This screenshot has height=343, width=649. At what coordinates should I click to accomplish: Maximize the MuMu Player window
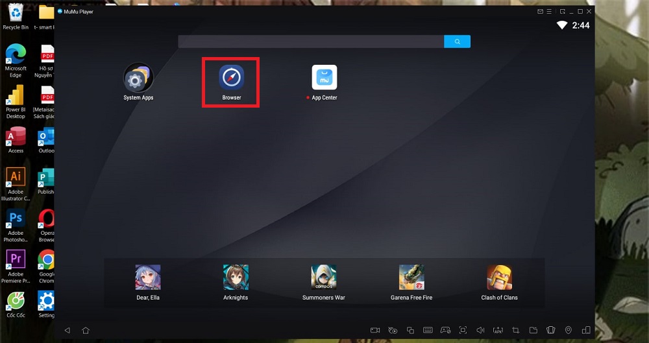click(x=580, y=12)
